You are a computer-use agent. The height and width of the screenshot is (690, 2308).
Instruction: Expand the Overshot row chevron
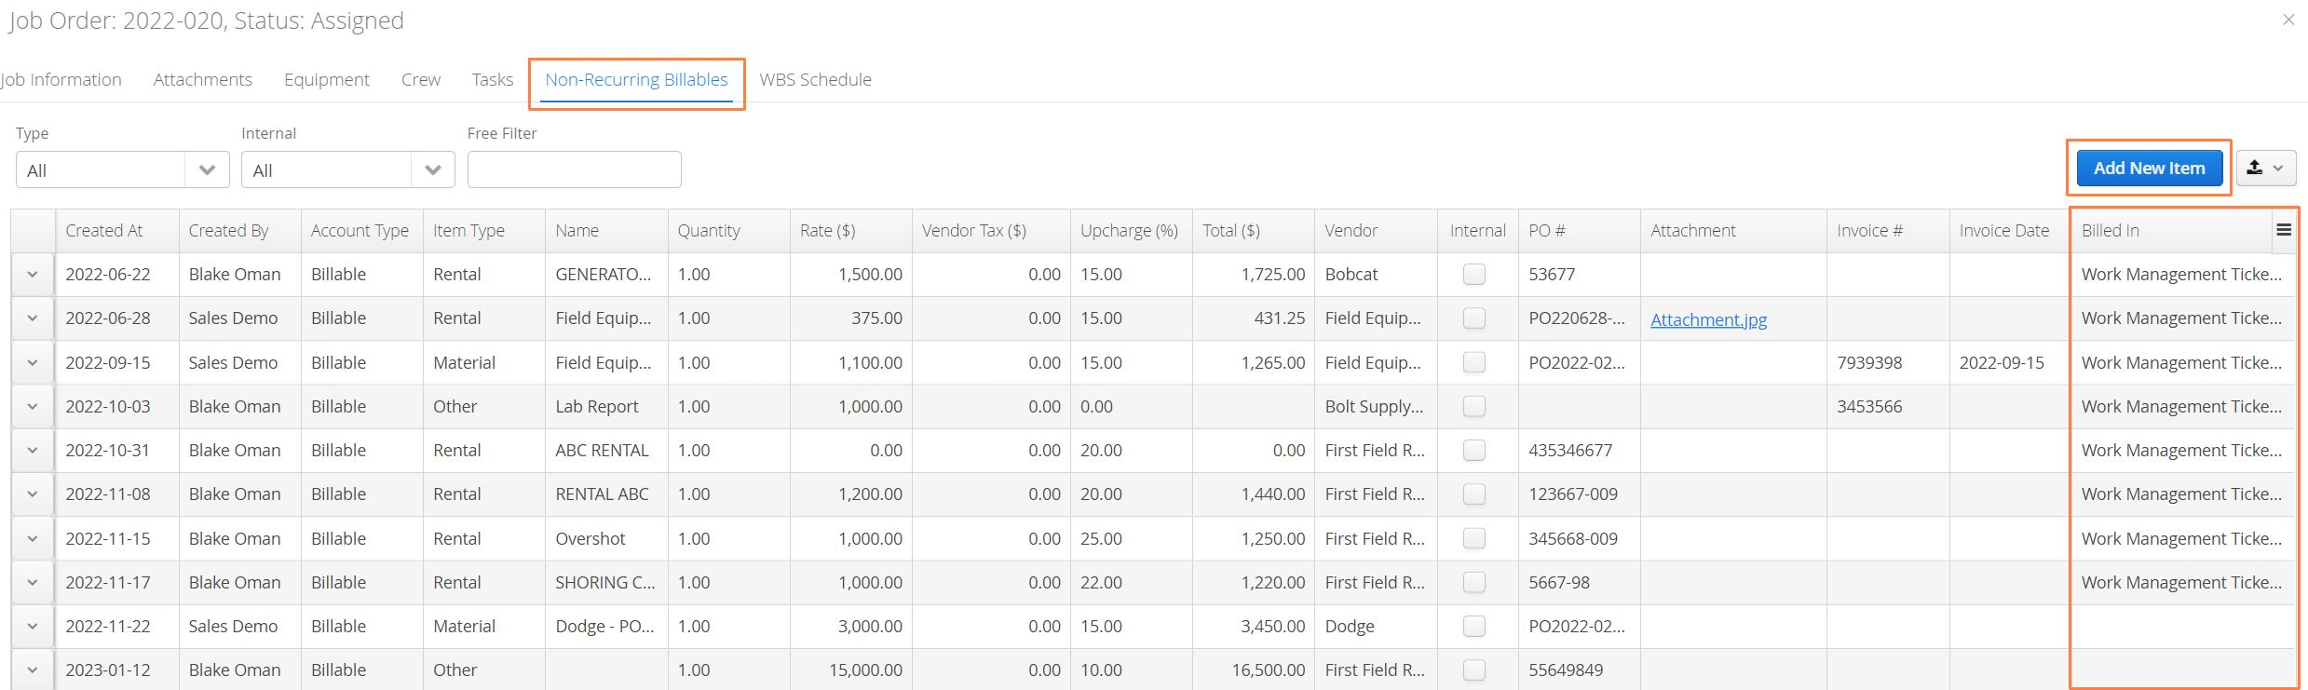(x=33, y=539)
